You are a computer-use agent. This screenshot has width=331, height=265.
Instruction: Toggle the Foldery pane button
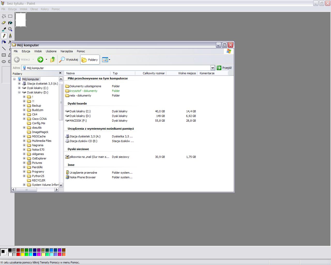[x=90, y=60]
